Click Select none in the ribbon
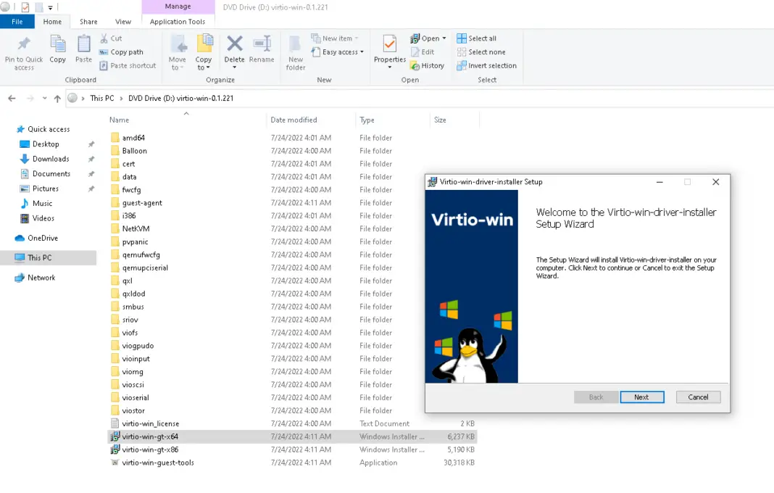 click(x=482, y=51)
